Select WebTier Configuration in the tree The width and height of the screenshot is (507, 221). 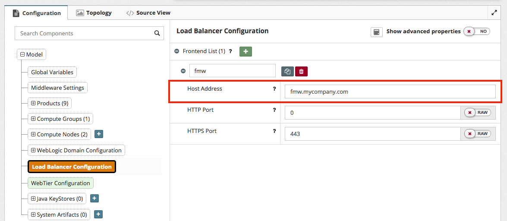(x=60, y=183)
